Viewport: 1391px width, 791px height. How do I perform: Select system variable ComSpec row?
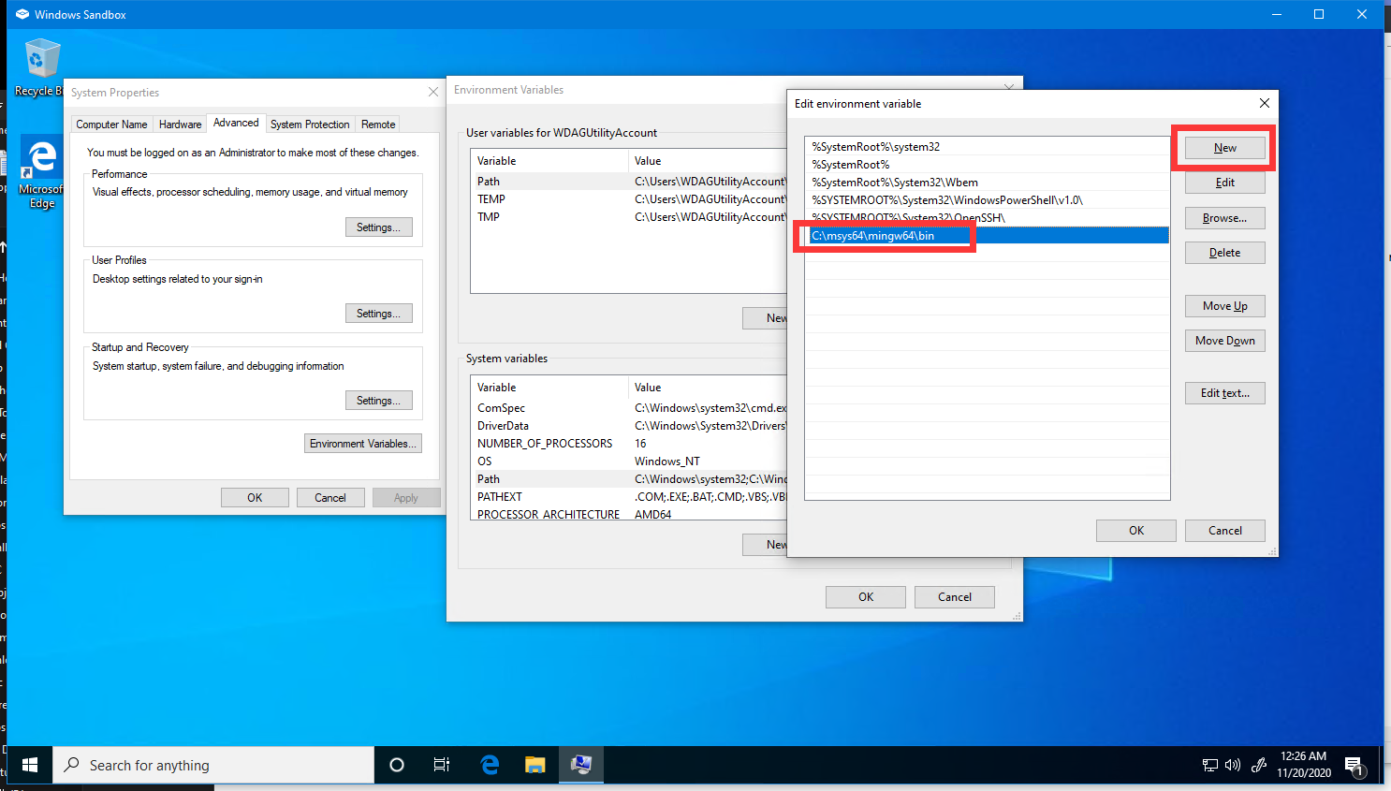[x=631, y=408]
